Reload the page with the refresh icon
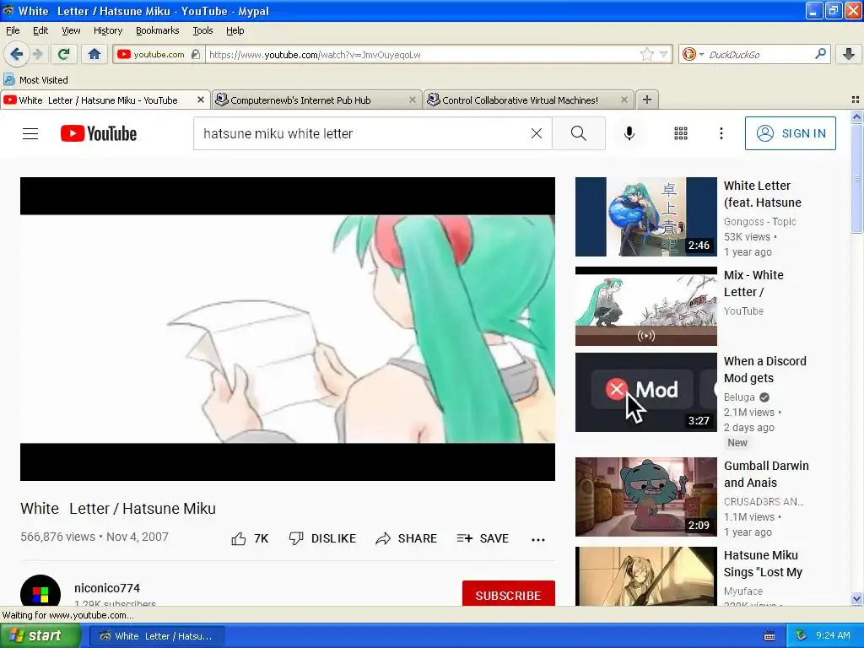864x648 pixels. click(64, 54)
